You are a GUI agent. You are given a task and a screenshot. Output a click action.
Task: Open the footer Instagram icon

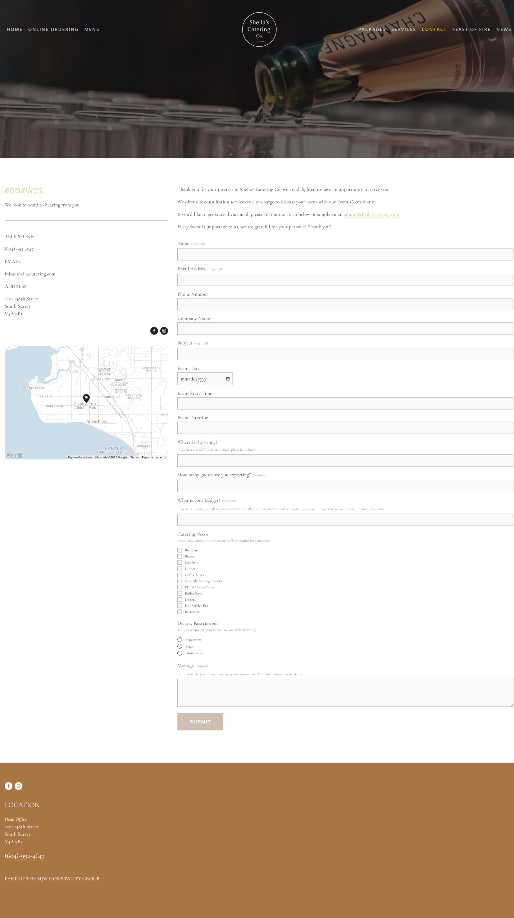pyautogui.click(x=19, y=786)
